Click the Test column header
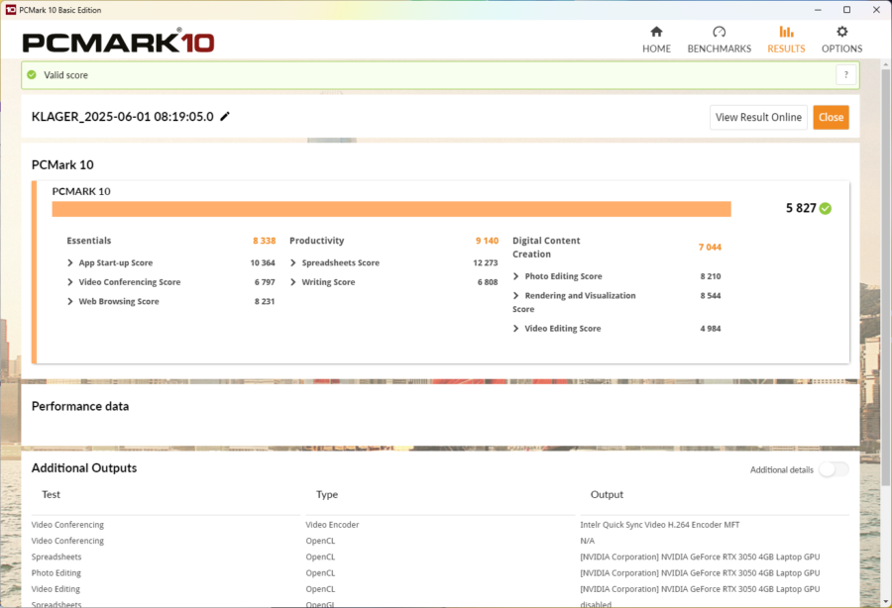The height and width of the screenshot is (608, 892). point(51,494)
